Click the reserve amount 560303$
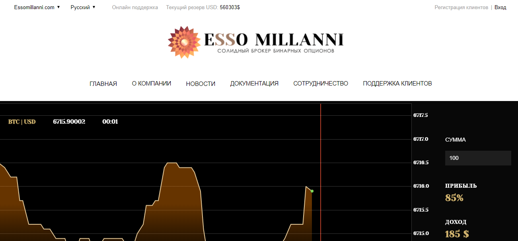The width and height of the screenshot is (518, 241). (x=230, y=7)
